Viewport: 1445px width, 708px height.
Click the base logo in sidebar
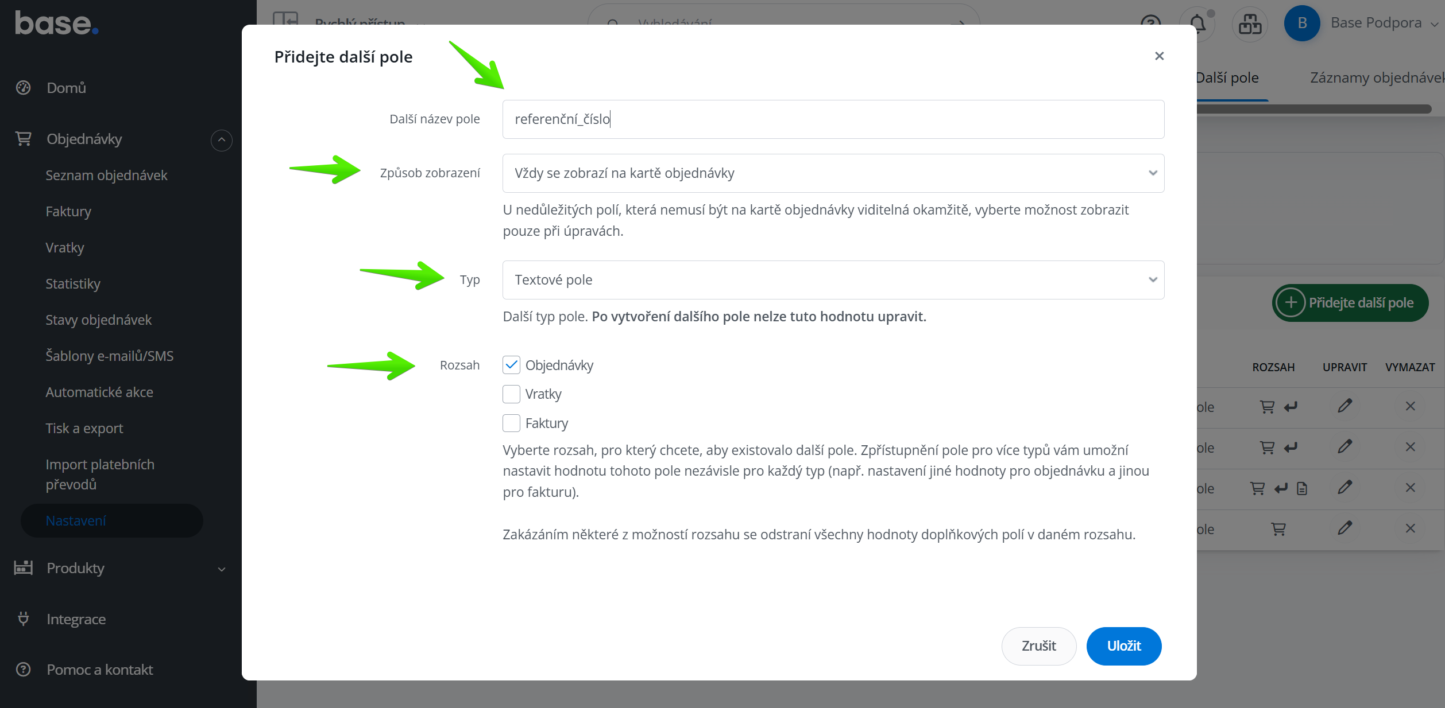tap(56, 24)
